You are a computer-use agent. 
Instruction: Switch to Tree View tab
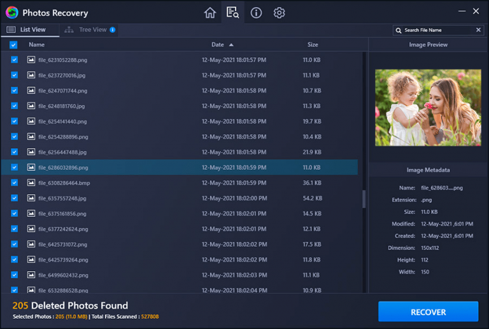coord(89,30)
